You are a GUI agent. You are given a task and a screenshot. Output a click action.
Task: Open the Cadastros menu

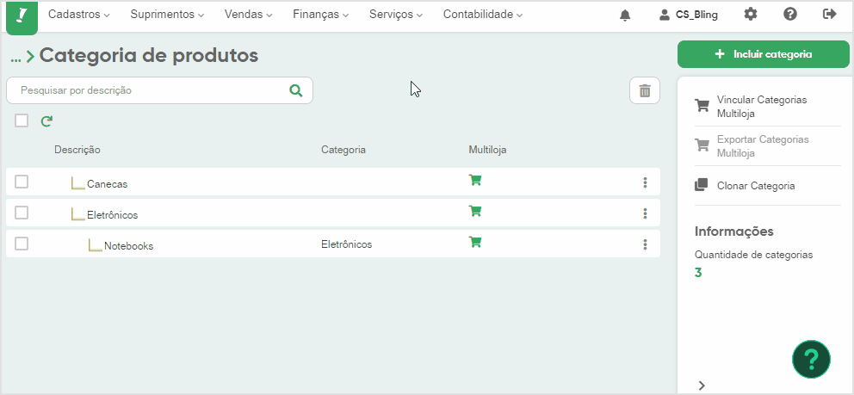point(79,15)
